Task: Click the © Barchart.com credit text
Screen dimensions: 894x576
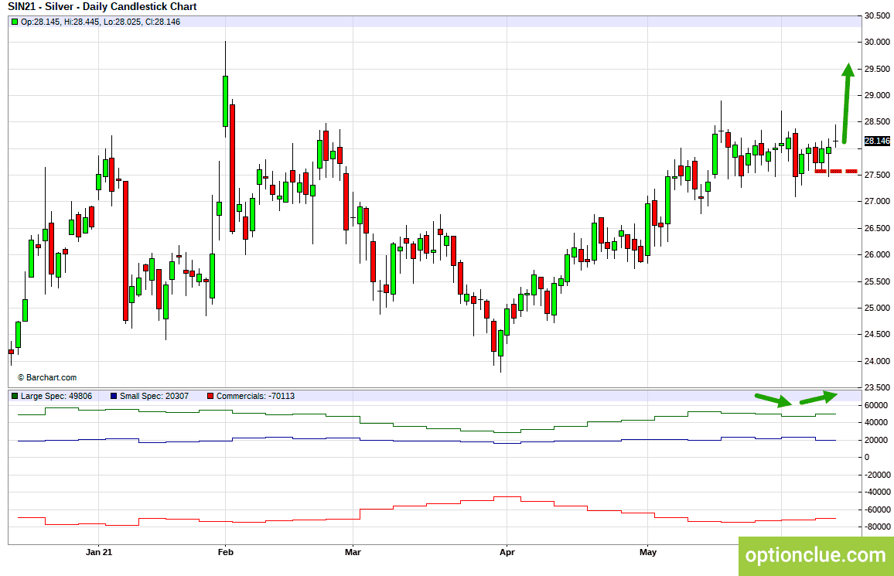Action: click(46, 377)
